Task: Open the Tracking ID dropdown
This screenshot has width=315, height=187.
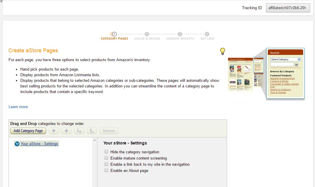Action: tap(288, 8)
